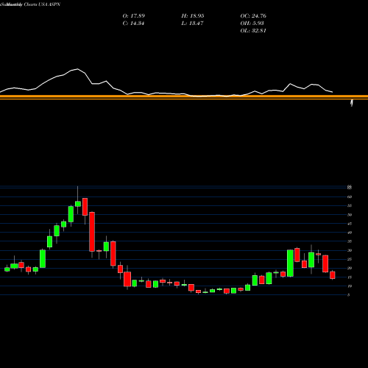The image size is (368, 368).
Task: Select the 'OC: 24.76' reading
Action: 253,15
